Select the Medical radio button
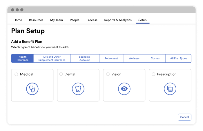Screen dimensions: 203x131 (16, 74)
